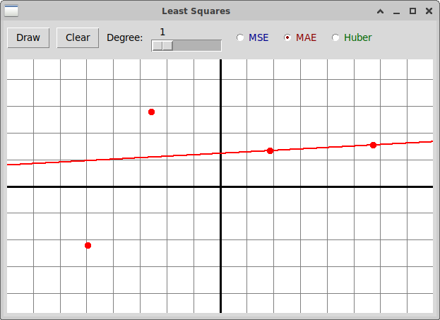Select the MSE loss radio button
The width and height of the screenshot is (440, 320).
[241, 37]
